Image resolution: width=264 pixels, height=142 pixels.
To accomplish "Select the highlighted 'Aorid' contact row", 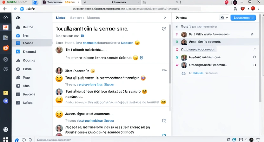I will 216,42.
